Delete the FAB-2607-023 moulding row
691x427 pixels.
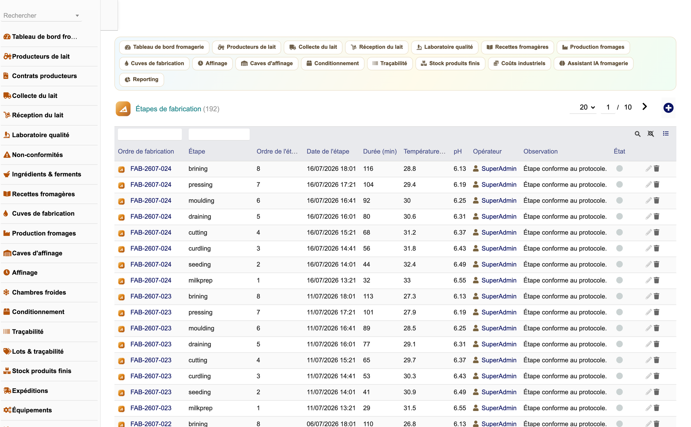(657, 328)
